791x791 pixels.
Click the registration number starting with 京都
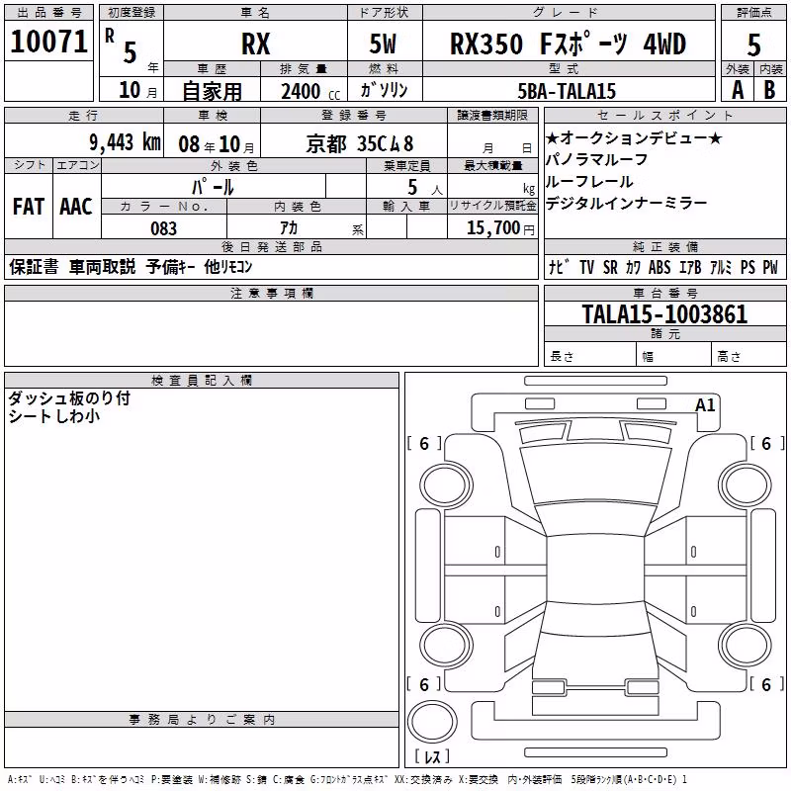click(x=360, y=144)
